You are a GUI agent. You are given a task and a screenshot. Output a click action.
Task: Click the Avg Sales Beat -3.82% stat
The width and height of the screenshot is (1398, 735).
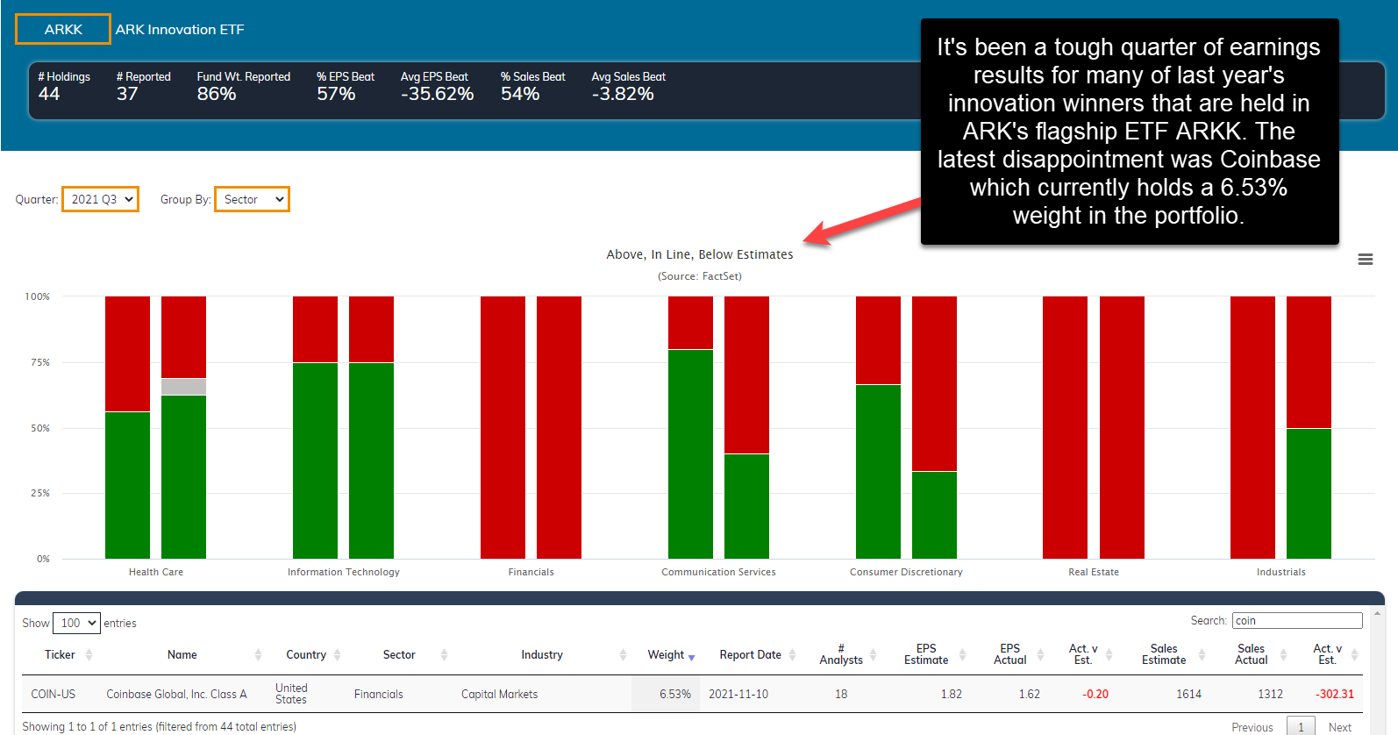[628, 86]
